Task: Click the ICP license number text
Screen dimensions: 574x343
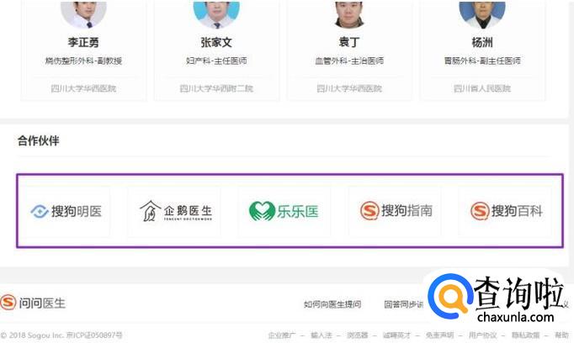Action: point(94,335)
